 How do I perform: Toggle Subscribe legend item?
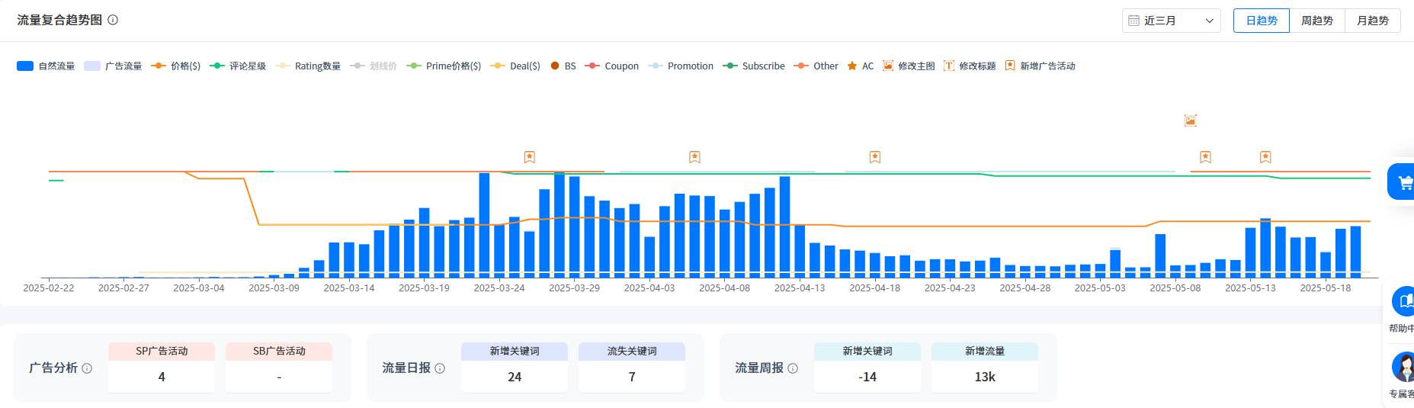[754, 66]
